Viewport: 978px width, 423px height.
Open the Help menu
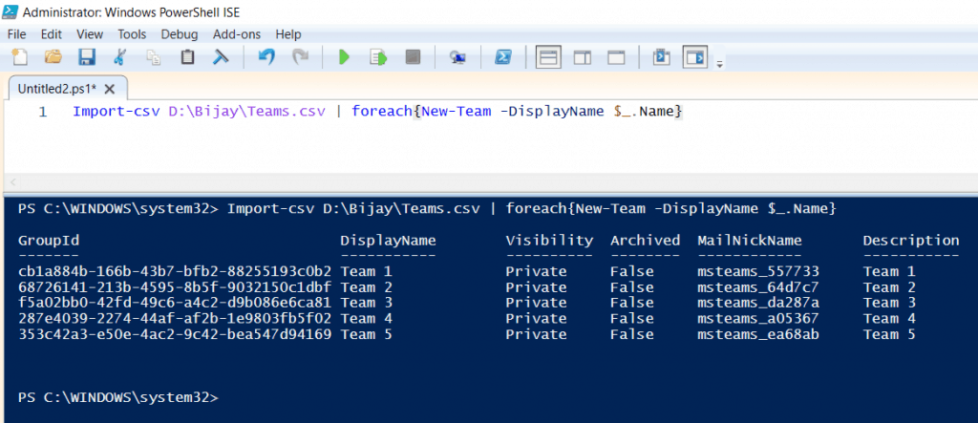point(288,34)
